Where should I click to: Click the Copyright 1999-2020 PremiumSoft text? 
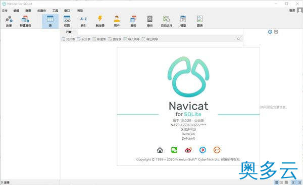tap(188, 159)
